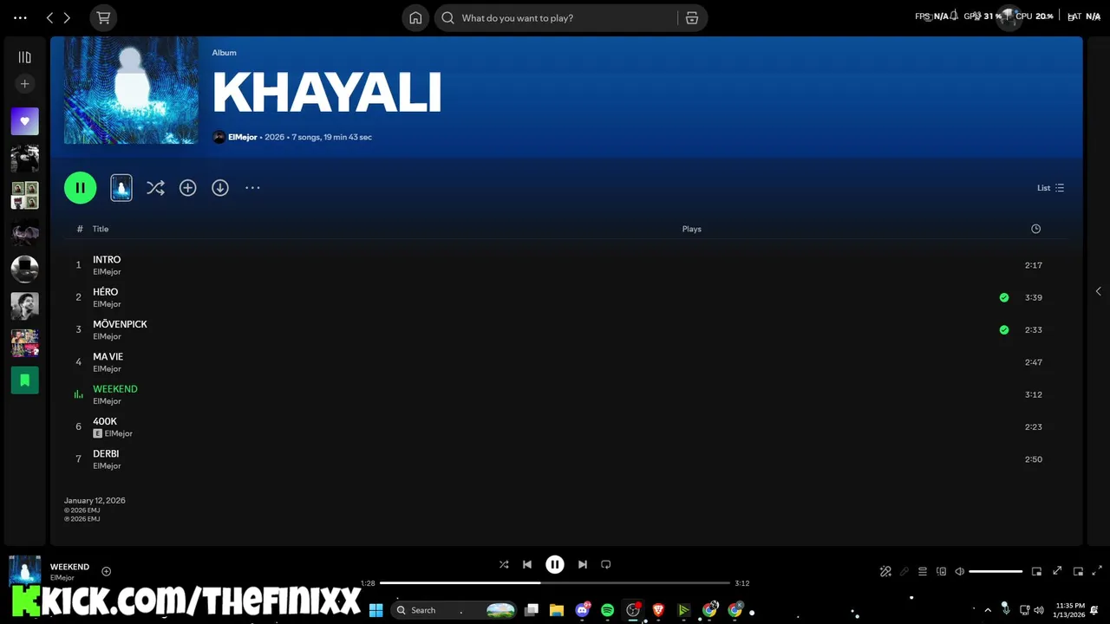Click now playing album art thumbnail

(x=24, y=571)
